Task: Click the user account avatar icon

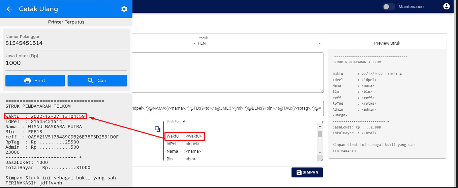Action: pyautogui.click(x=447, y=6)
